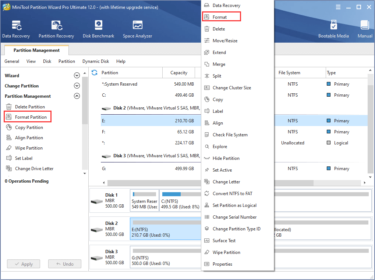375x280 pixels.
Task: Select C:(NTFS) block in Disk 1 map
Action: (x=180, y=201)
